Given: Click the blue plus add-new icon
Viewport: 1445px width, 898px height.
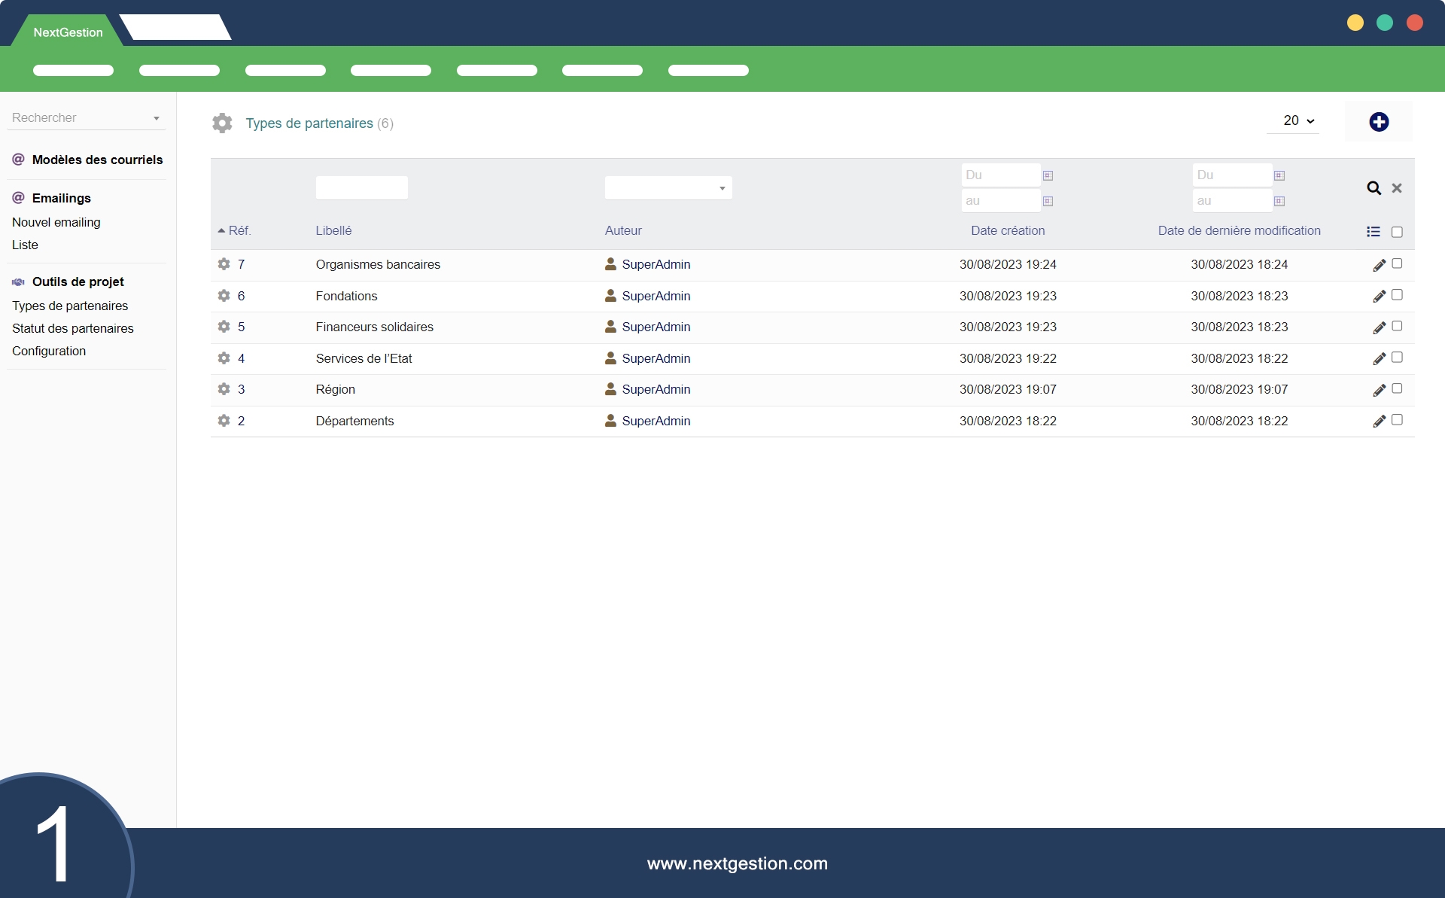Looking at the screenshot, I should tap(1378, 122).
